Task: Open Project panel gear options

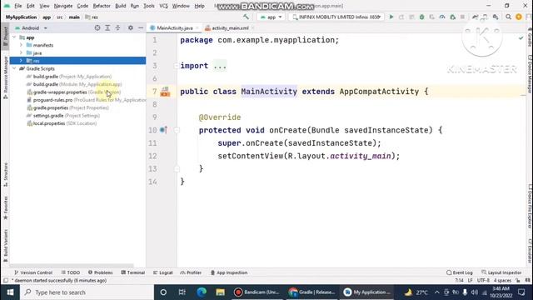Action: pos(131,27)
